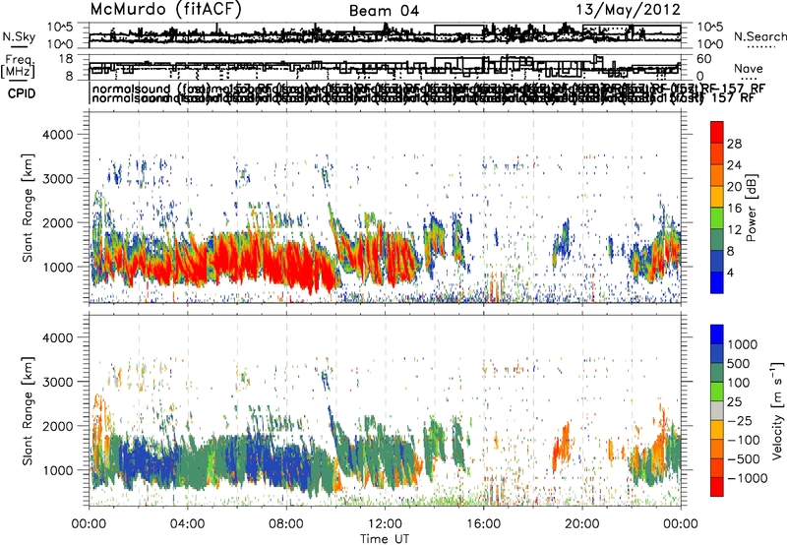Click the "18" tick of frequency axis
This screenshot has width=787, height=545.
click(66, 59)
